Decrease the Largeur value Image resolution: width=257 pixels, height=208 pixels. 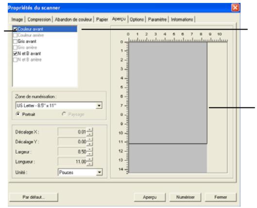(x=89, y=154)
